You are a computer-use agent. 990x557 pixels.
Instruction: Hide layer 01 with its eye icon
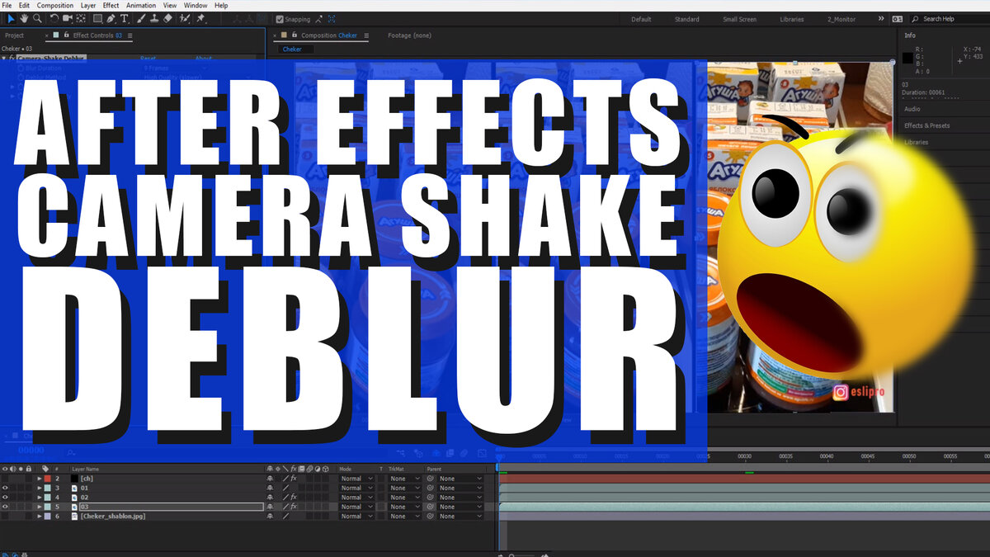tap(5, 488)
